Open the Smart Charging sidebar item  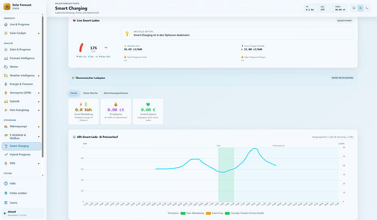tap(22, 146)
